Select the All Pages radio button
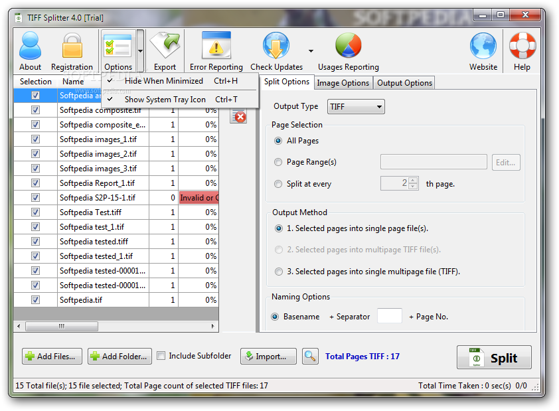559x411 pixels. [x=278, y=141]
